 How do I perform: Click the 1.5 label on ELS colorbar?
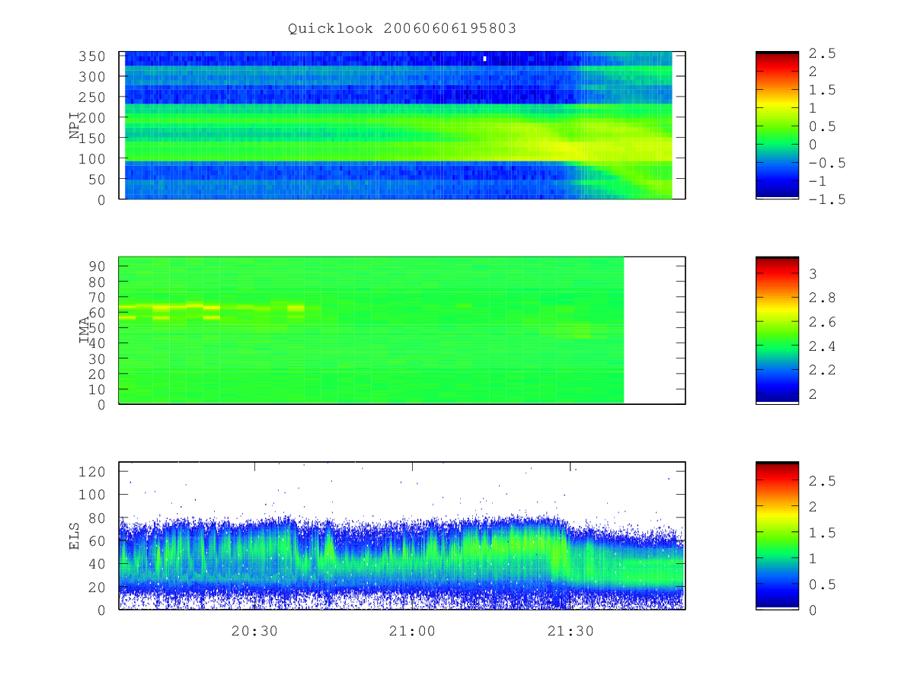pos(822,533)
